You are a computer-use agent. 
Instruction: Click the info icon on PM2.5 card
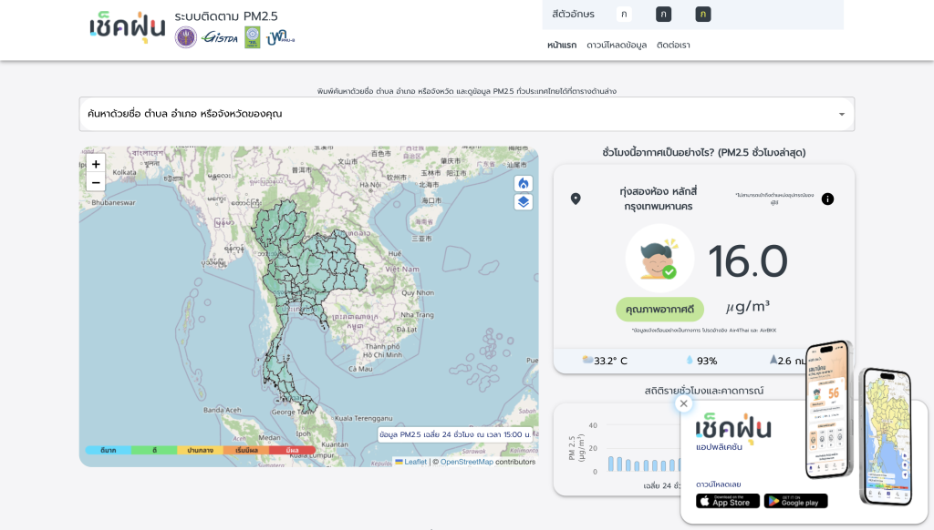coord(827,199)
